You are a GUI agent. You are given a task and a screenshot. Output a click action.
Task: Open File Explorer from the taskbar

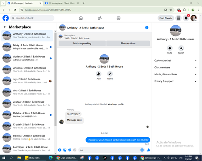[x=19, y=158]
